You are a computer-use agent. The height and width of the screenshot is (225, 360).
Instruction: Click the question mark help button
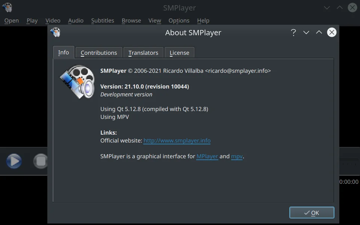pos(293,33)
